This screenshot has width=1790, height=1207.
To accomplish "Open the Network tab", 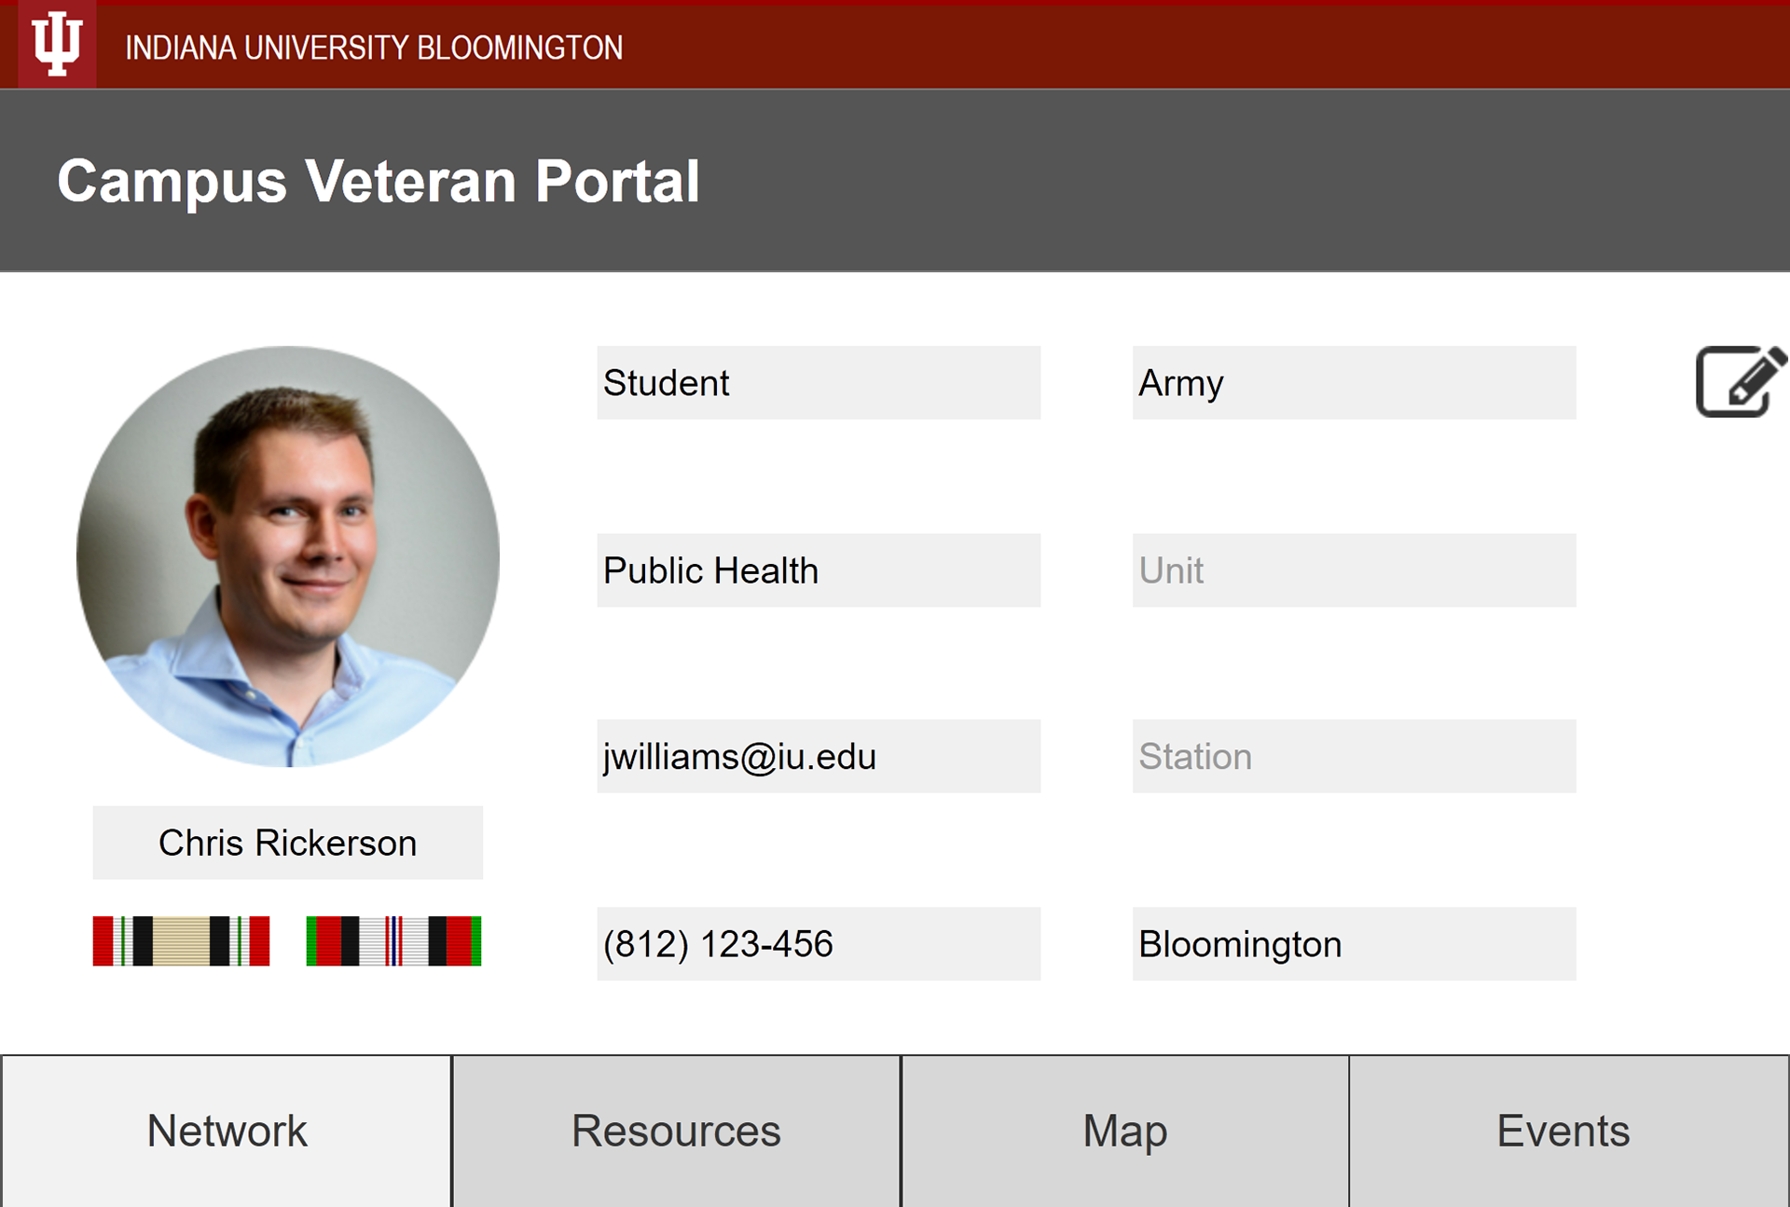I will [227, 1131].
